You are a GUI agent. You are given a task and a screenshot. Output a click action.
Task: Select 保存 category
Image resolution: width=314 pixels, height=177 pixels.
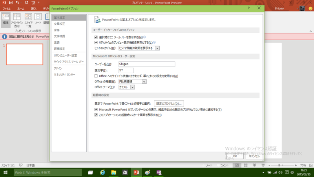pos(69,30)
